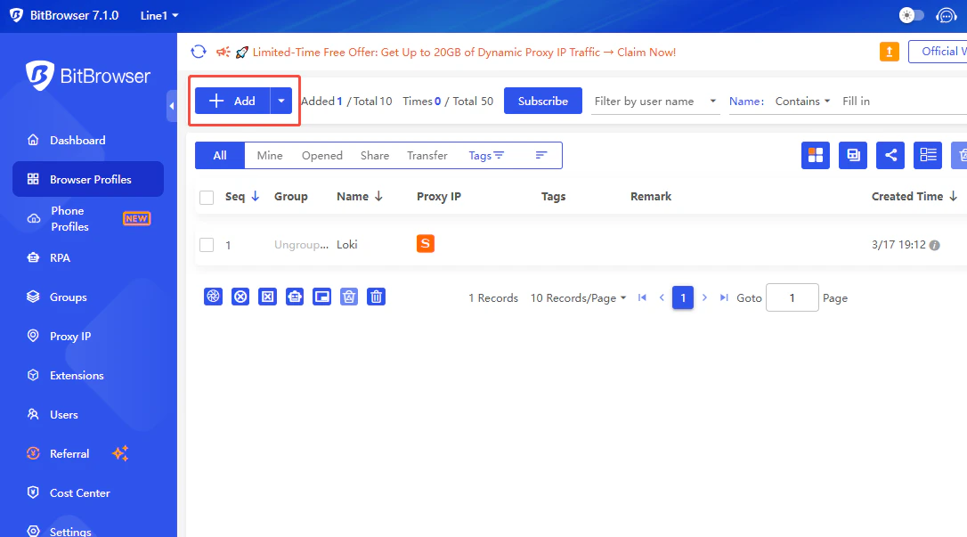Open Extensions in the sidebar
The height and width of the screenshot is (537, 967).
pos(88,376)
